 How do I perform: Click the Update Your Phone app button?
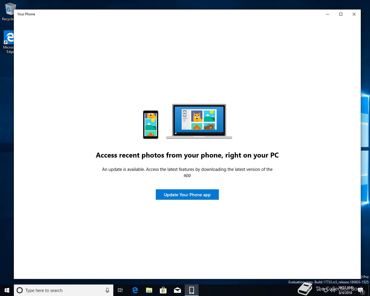[x=187, y=195]
